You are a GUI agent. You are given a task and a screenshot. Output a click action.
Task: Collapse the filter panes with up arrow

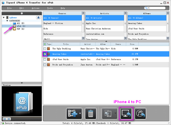(106, 41)
